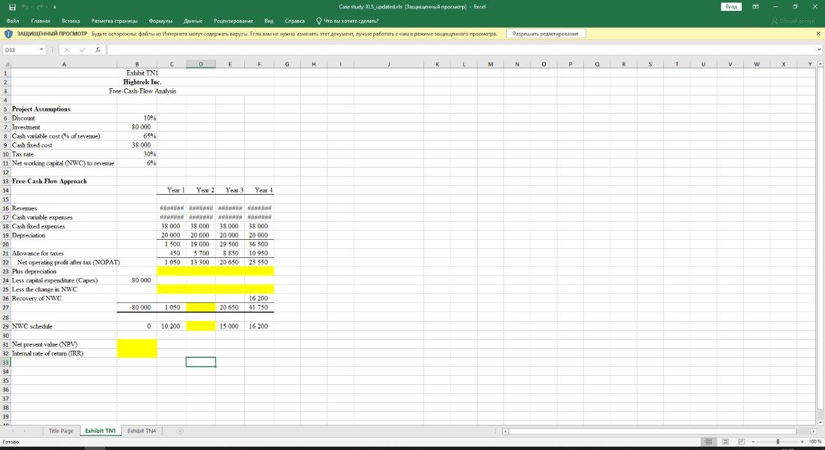The image size is (825, 450).
Task: Select yellow IRR cell B32
Action: pyautogui.click(x=137, y=353)
